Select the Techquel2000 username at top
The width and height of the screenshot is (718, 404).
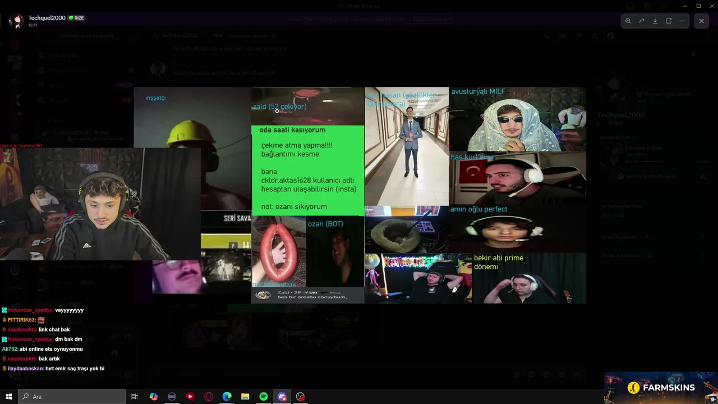point(47,18)
